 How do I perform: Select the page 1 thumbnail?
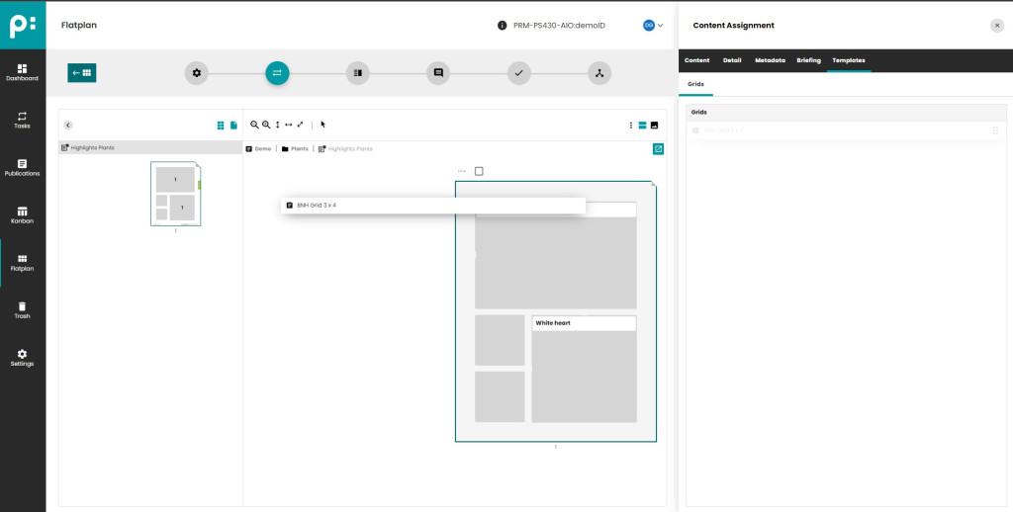point(175,194)
